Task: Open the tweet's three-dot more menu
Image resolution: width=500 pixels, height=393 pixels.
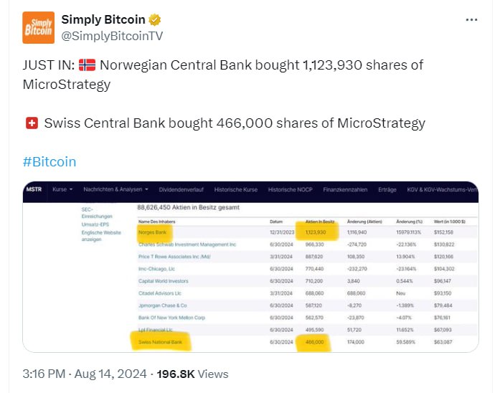Action: (471, 20)
